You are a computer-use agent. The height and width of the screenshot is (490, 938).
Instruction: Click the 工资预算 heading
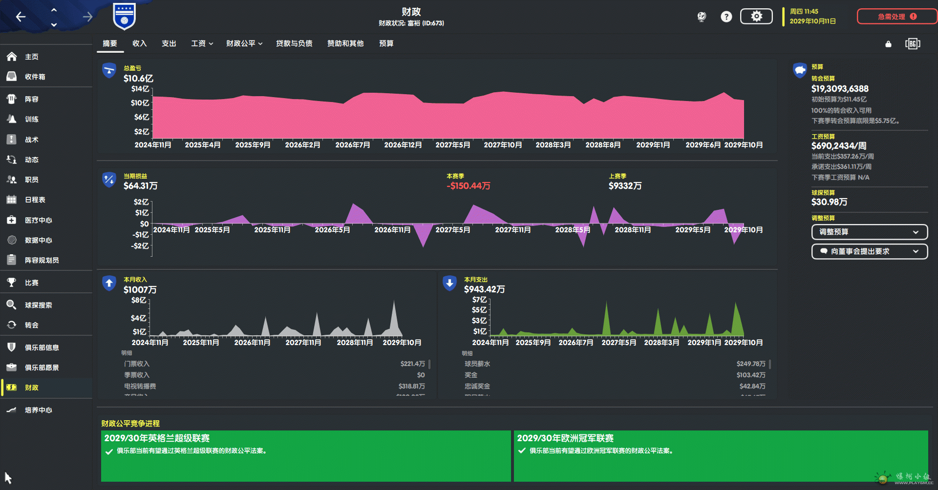point(823,137)
